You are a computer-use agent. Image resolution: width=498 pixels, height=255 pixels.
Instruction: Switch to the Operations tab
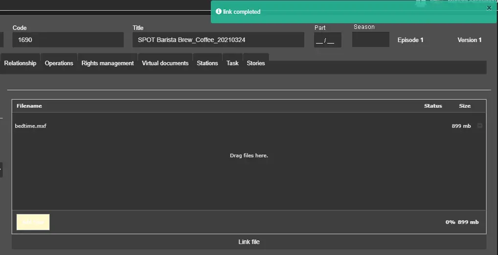(59, 63)
